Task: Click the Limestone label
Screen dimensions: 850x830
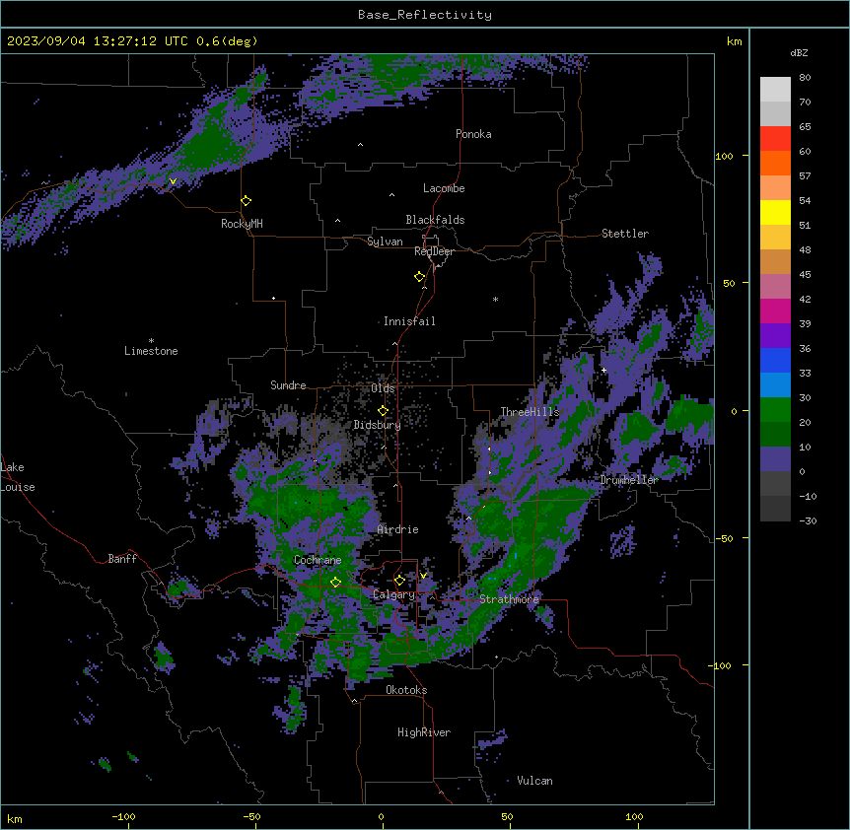Action: 151,351
